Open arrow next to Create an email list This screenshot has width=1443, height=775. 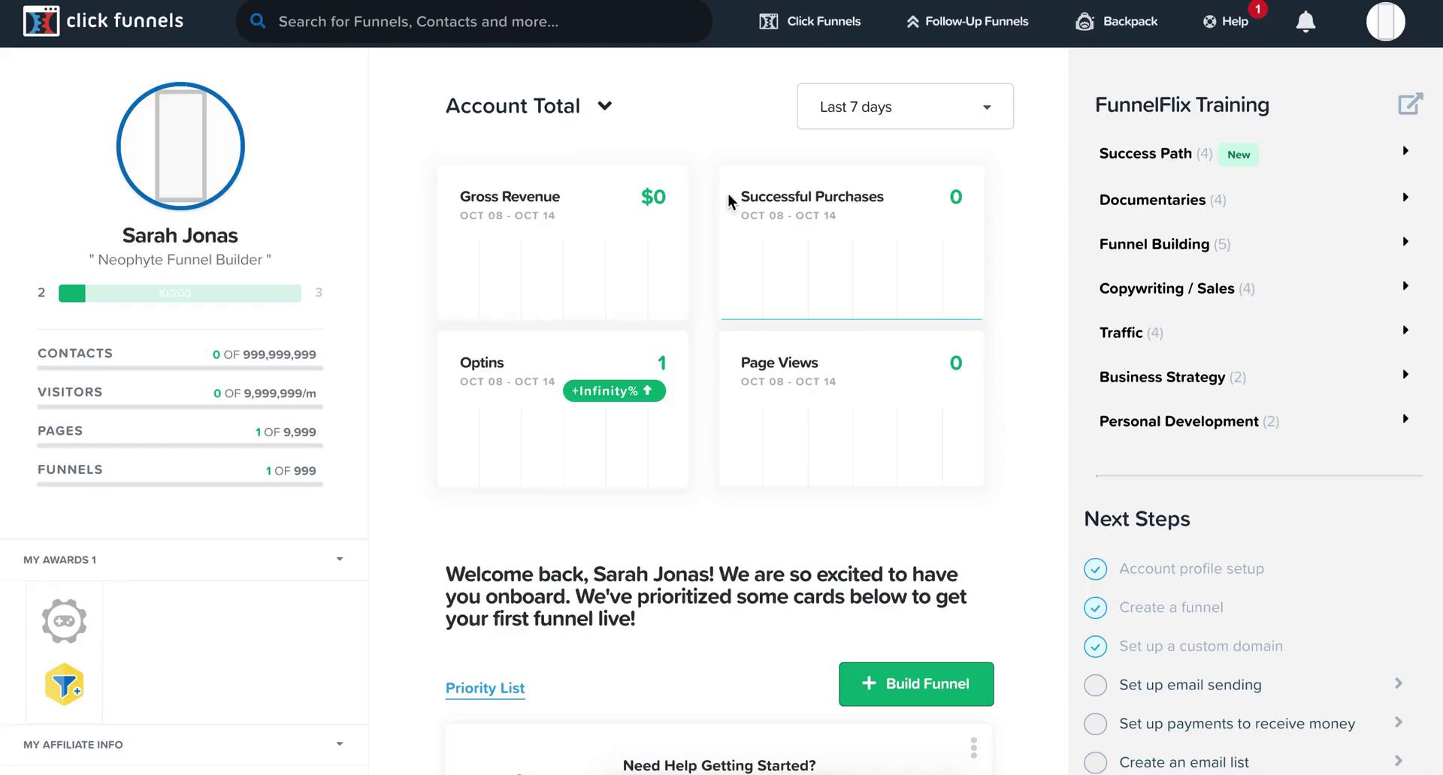coord(1398,761)
